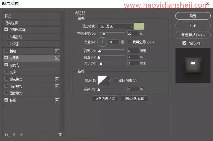This screenshot has height=141, width=213.
Task: Uncheck 投影 effect checkbox
Action: coord(6,100)
